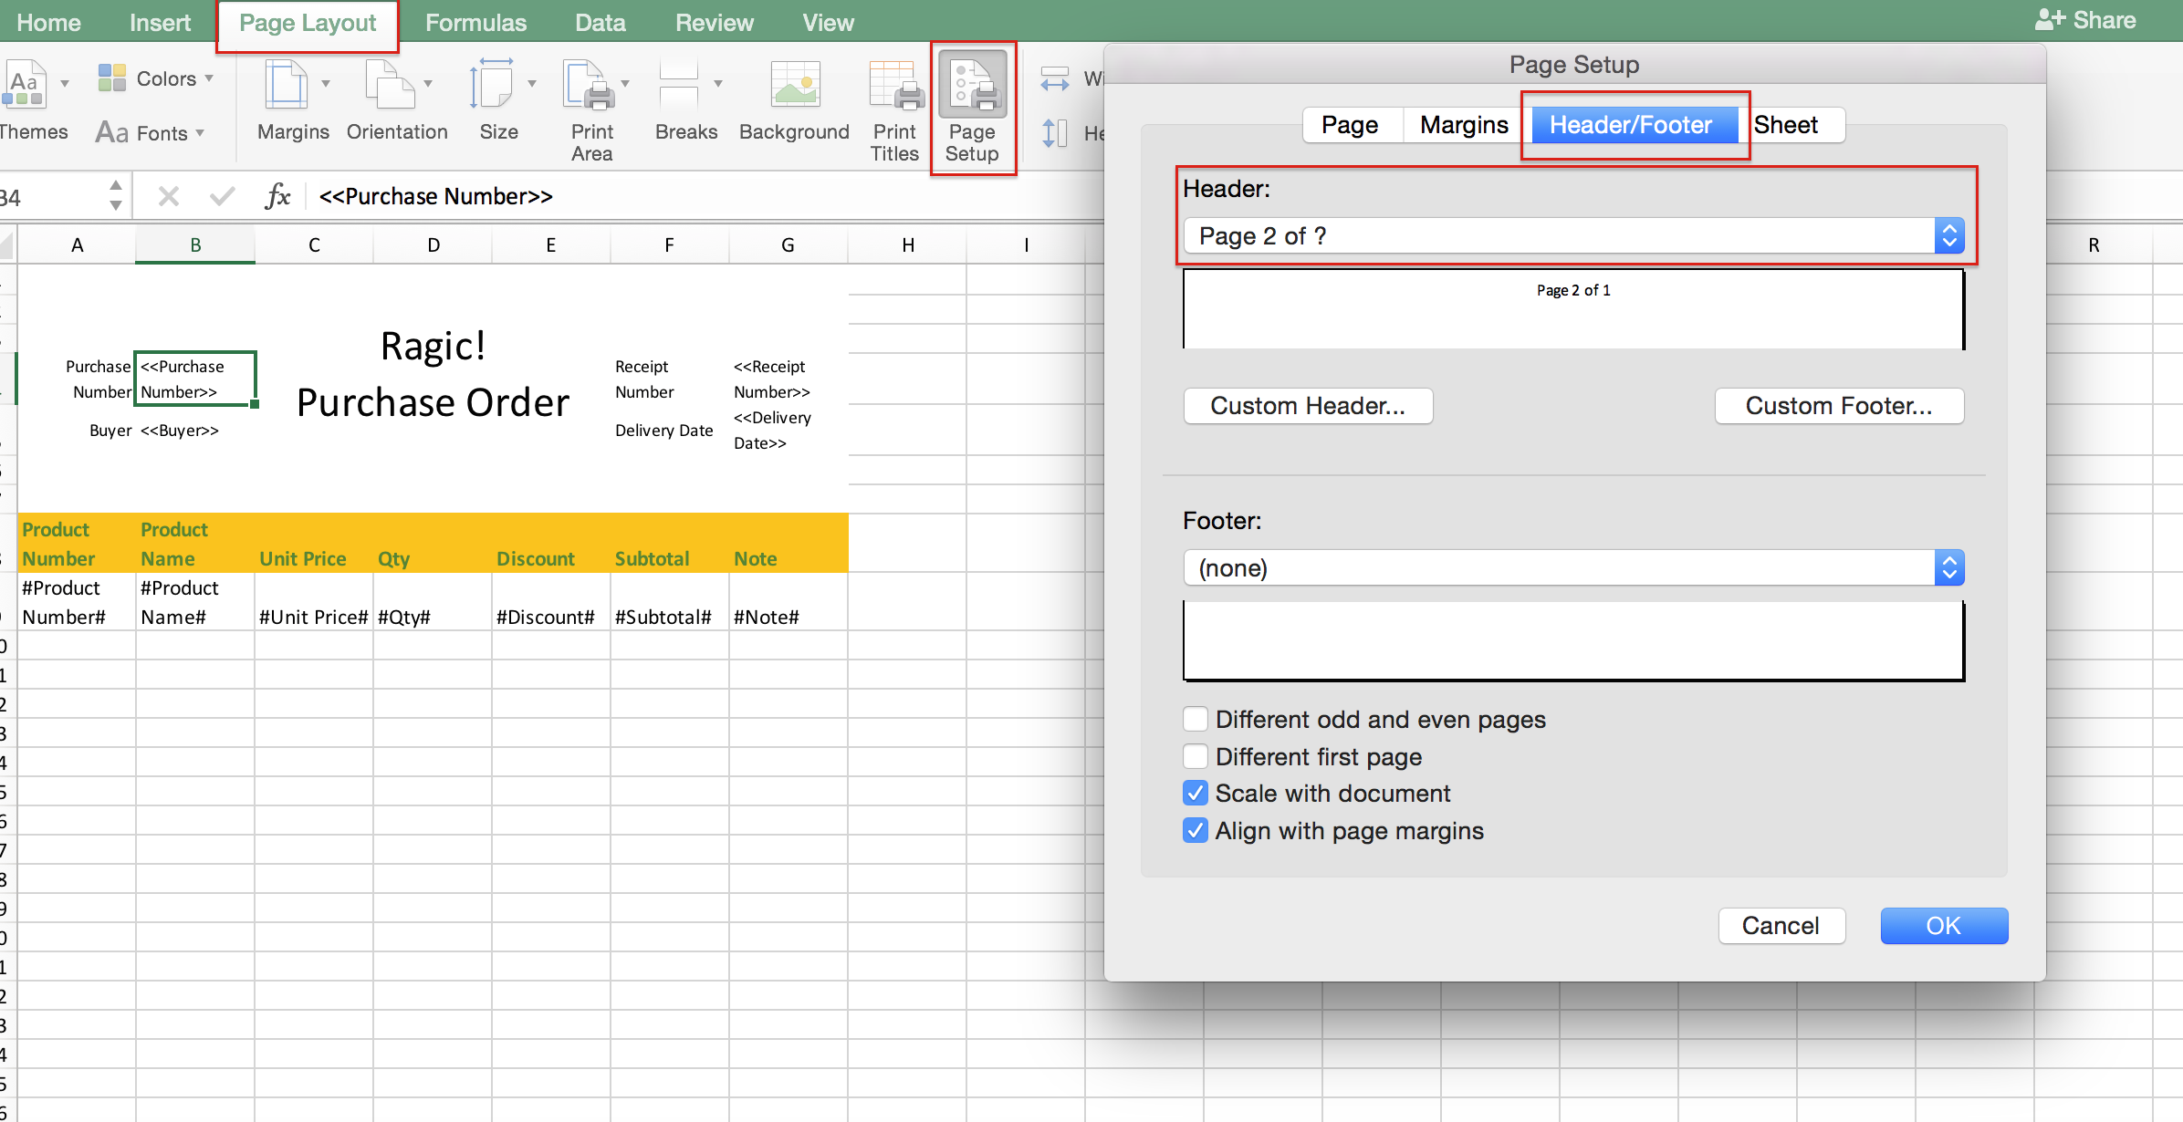Click the Margins icon in ribbon

(x=287, y=86)
